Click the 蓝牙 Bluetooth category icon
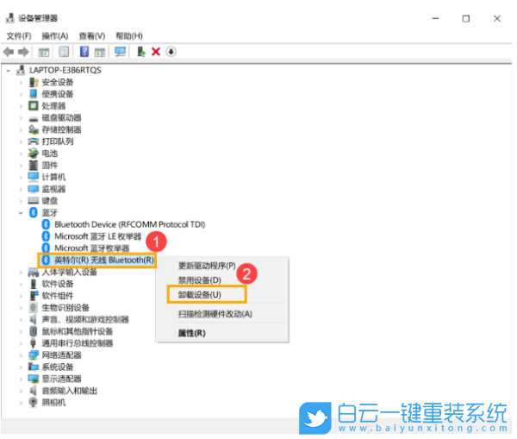 point(34,212)
